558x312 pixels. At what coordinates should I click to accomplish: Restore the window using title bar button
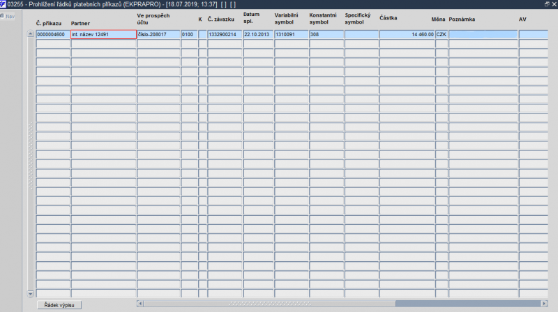pos(547,4)
